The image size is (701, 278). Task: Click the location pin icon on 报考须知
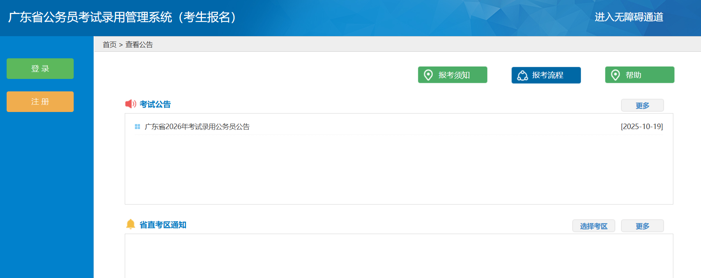coord(428,75)
